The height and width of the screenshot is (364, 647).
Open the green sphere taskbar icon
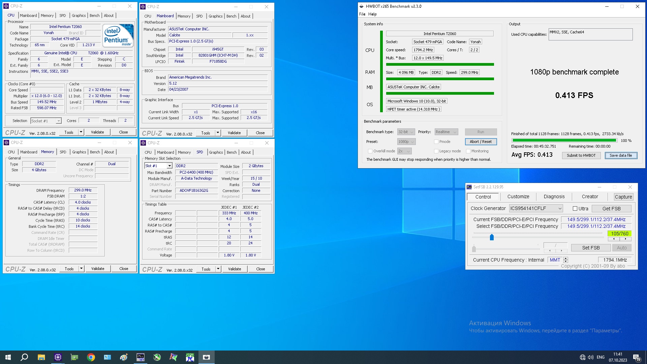[157, 357]
